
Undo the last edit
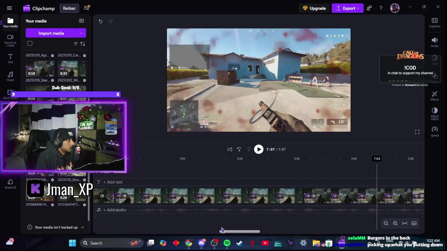pos(101,21)
